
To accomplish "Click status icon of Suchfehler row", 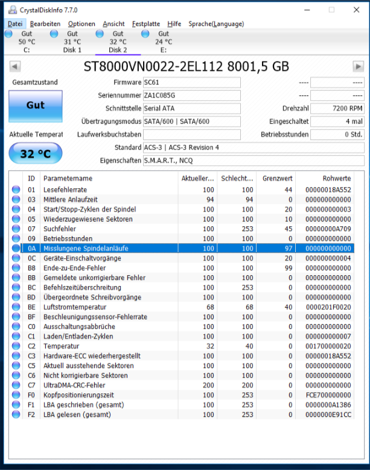I will point(16,229).
